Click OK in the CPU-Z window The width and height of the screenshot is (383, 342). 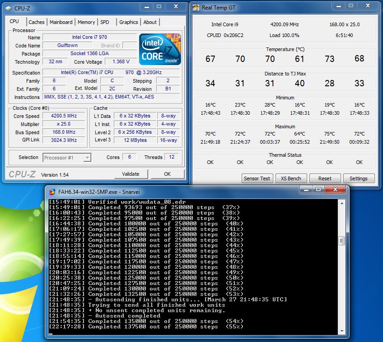[x=167, y=174]
